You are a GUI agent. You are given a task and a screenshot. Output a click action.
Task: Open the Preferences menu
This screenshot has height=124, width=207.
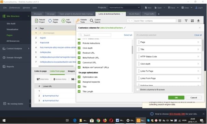(x=15, y=8)
